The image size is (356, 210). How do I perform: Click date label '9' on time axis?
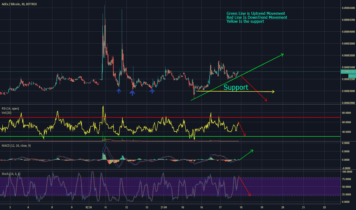(x=72, y=207)
